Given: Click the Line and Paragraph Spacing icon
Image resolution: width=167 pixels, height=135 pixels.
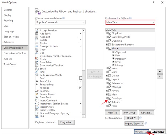Looking at the screenshot, I should [37, 113].
